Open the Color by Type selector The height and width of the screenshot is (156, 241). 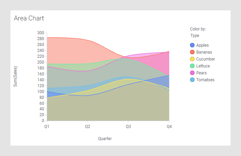tap(194, 36)
